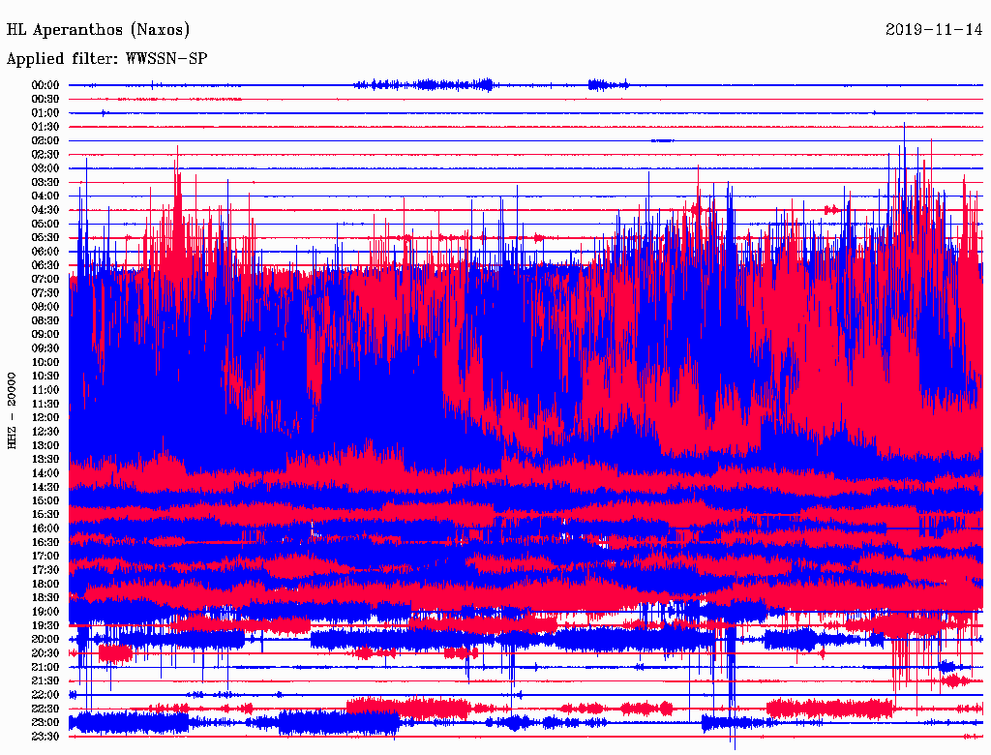
Task: Select the Applied filter: WWSSN-SP text
Action: [106, 59]
